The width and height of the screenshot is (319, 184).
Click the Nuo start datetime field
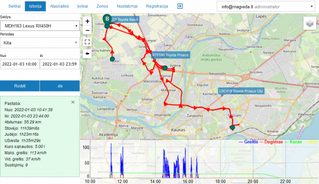pos(19,64)
